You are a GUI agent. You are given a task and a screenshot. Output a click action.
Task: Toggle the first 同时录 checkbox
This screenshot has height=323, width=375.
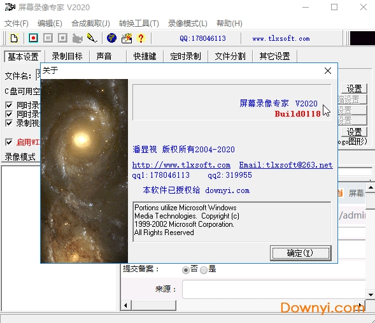9,105
